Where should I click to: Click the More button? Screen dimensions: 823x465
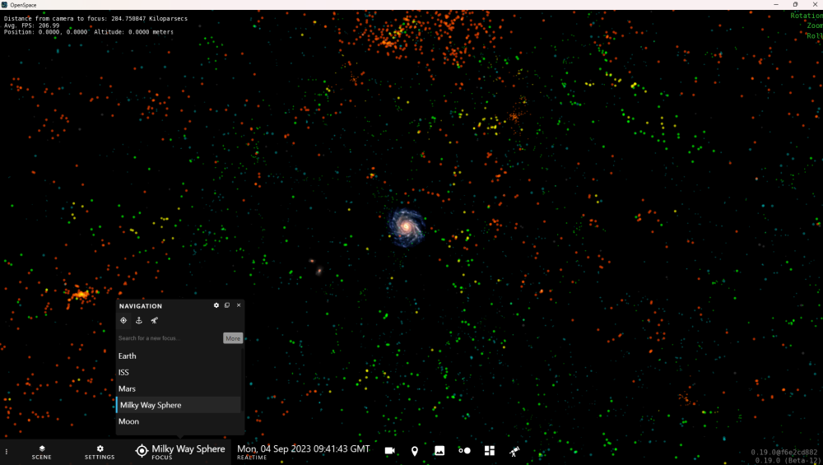[x=233, y=338]
